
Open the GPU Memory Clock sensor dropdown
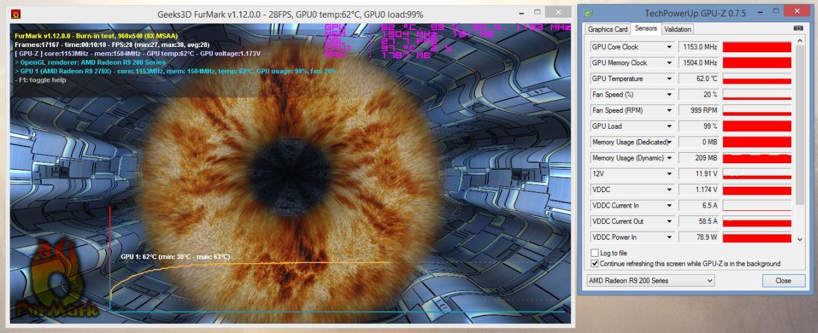coord(669,63)
